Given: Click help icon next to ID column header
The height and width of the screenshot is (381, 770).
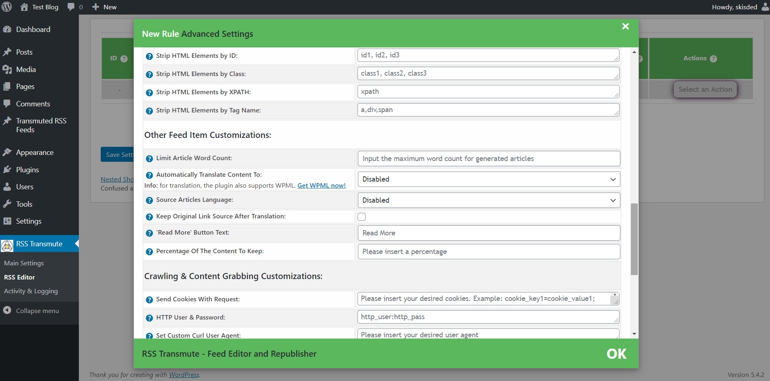Looking at the screenshot, I should (x=124, y=59).
